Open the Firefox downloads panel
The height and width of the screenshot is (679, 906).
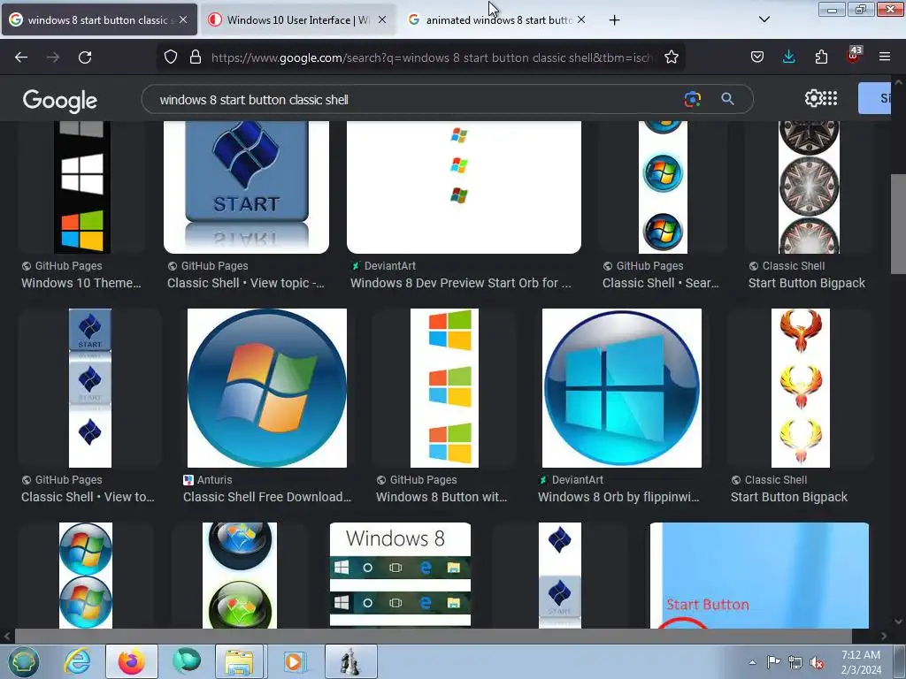click(788, 57)
